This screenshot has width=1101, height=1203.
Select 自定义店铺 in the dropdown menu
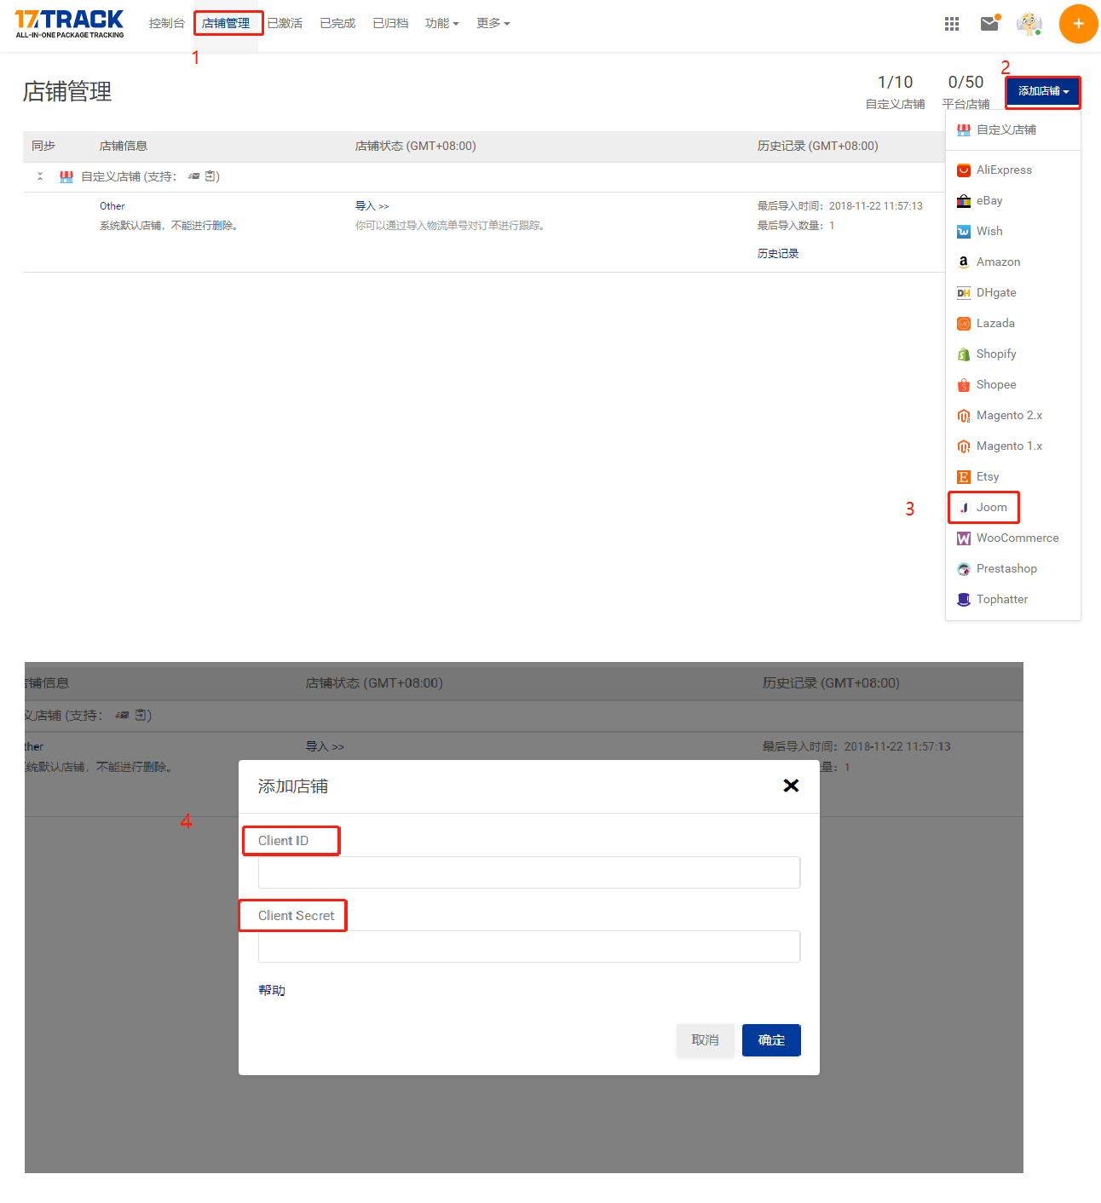1013,130
